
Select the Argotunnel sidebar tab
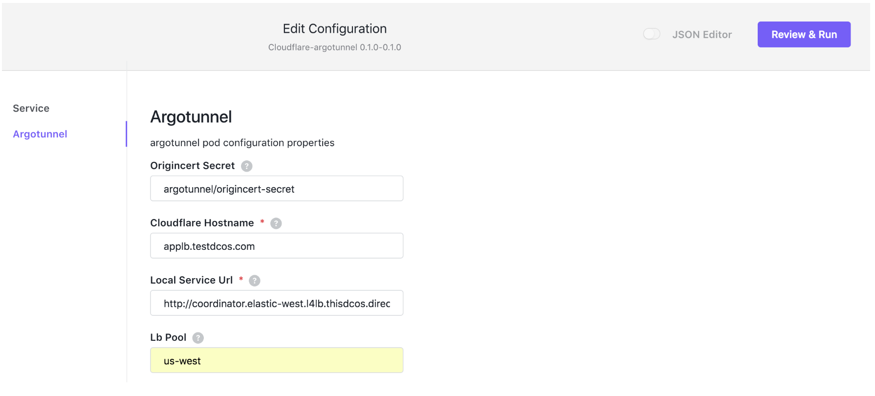point(40,134)
